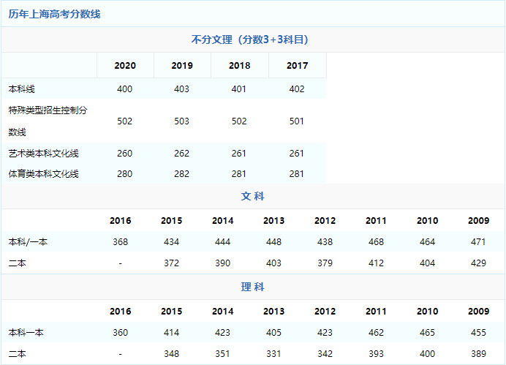Image resolution: width=506 pixels, height=365 pixels.
Task: Click the 体育类本科文化线 row label
Action: [43, 174]
